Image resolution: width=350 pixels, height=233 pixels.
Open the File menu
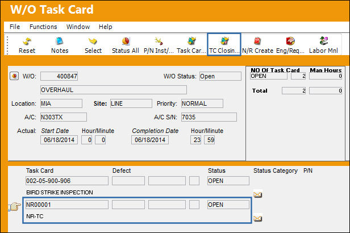tap(15, 27)
